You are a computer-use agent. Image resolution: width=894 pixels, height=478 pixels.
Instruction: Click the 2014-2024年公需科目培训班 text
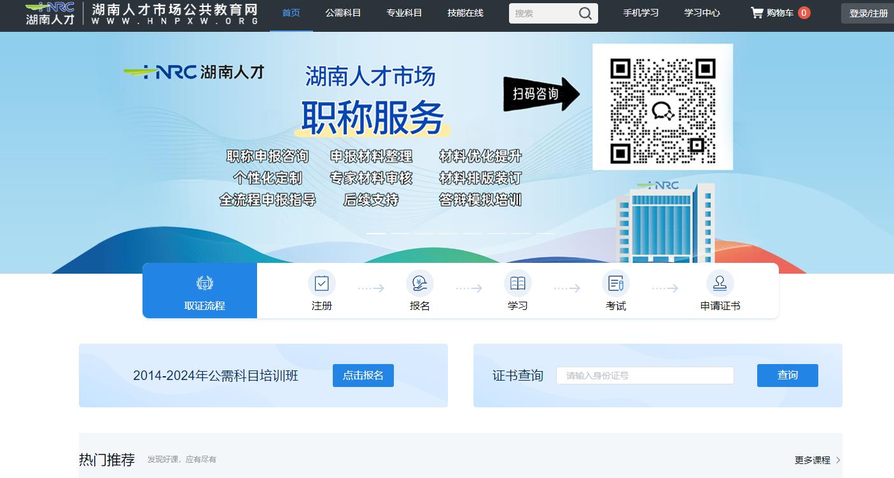(216, 376)
